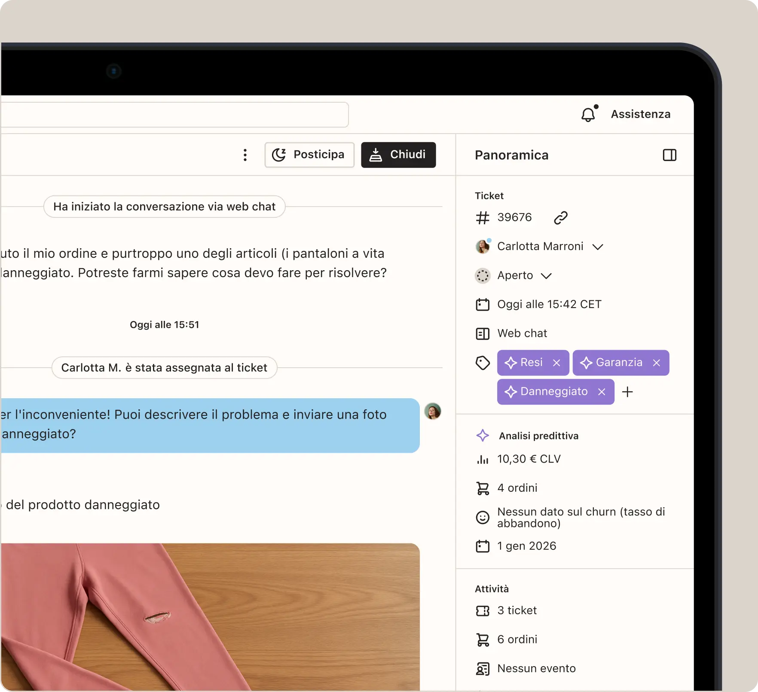Open the damaged pink pants photo

tap(210, 617)
